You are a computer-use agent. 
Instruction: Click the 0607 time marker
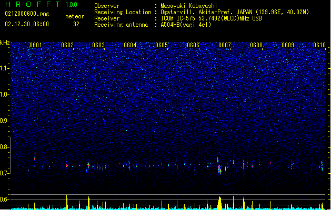[225, 45]
